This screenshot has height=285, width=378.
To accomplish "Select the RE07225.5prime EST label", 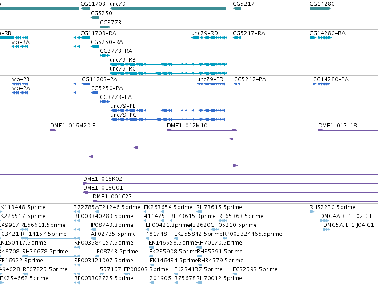I will click(x=45, y=269).
